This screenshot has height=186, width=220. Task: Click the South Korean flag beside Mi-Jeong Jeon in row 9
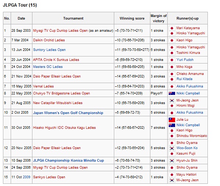point(172,100)
